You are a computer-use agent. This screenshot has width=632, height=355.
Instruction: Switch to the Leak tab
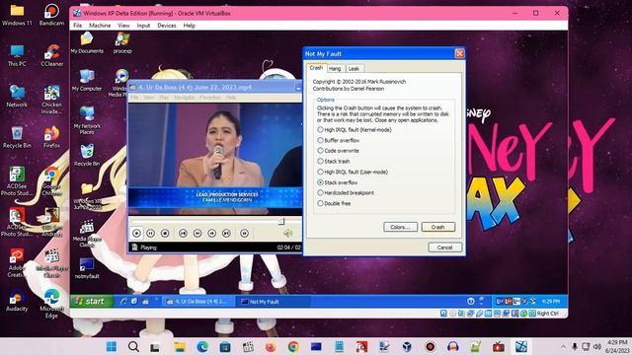pyautogui.click(x=354, y=69)
